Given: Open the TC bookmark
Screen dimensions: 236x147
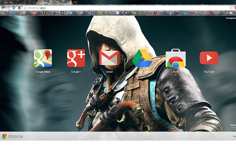Looking at the screenshot, I should coord(93,13).
